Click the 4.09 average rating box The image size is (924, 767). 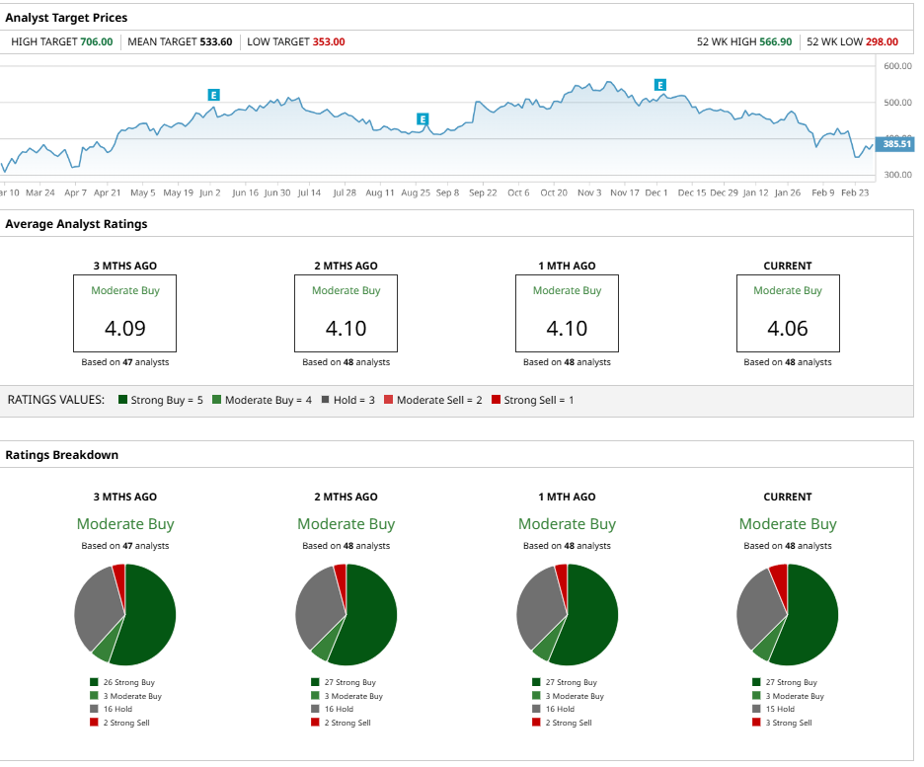tap(125, 313)
